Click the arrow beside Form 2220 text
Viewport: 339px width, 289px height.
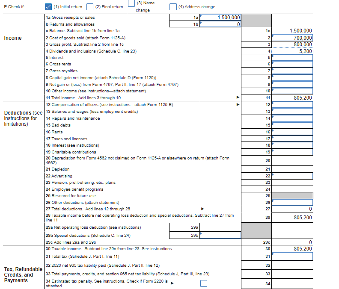(x=172, y=283)
